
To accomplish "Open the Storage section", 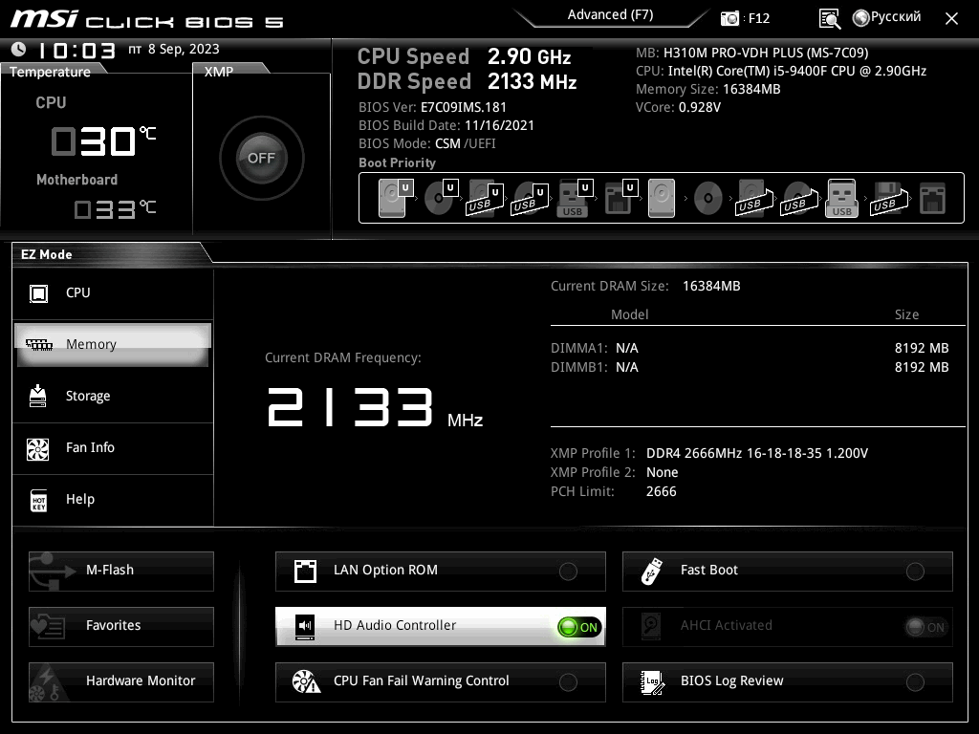I will pos(113,397).
